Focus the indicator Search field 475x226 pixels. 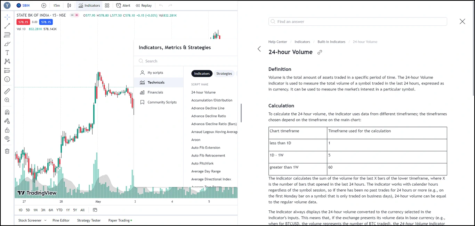click(186, 61)
